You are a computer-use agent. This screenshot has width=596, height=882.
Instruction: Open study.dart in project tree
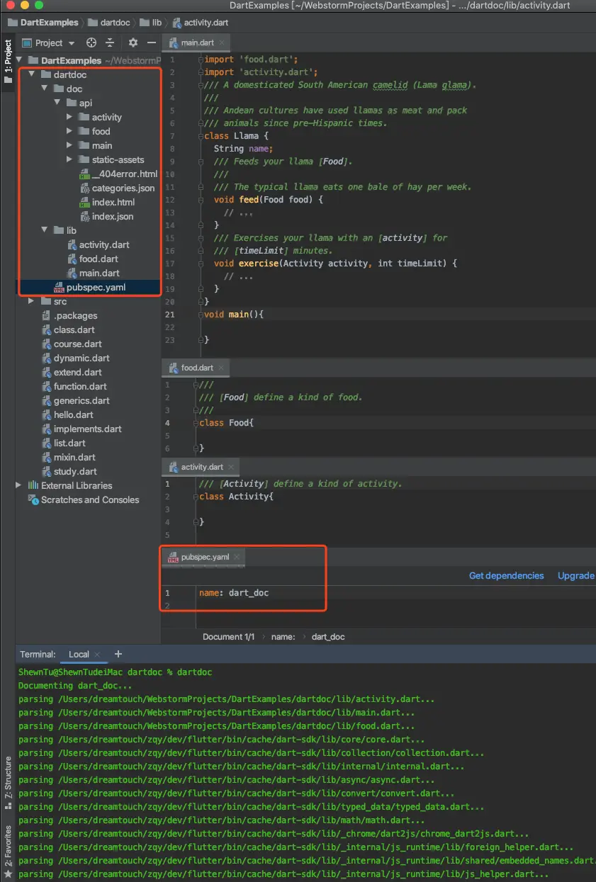click(69, 472)
